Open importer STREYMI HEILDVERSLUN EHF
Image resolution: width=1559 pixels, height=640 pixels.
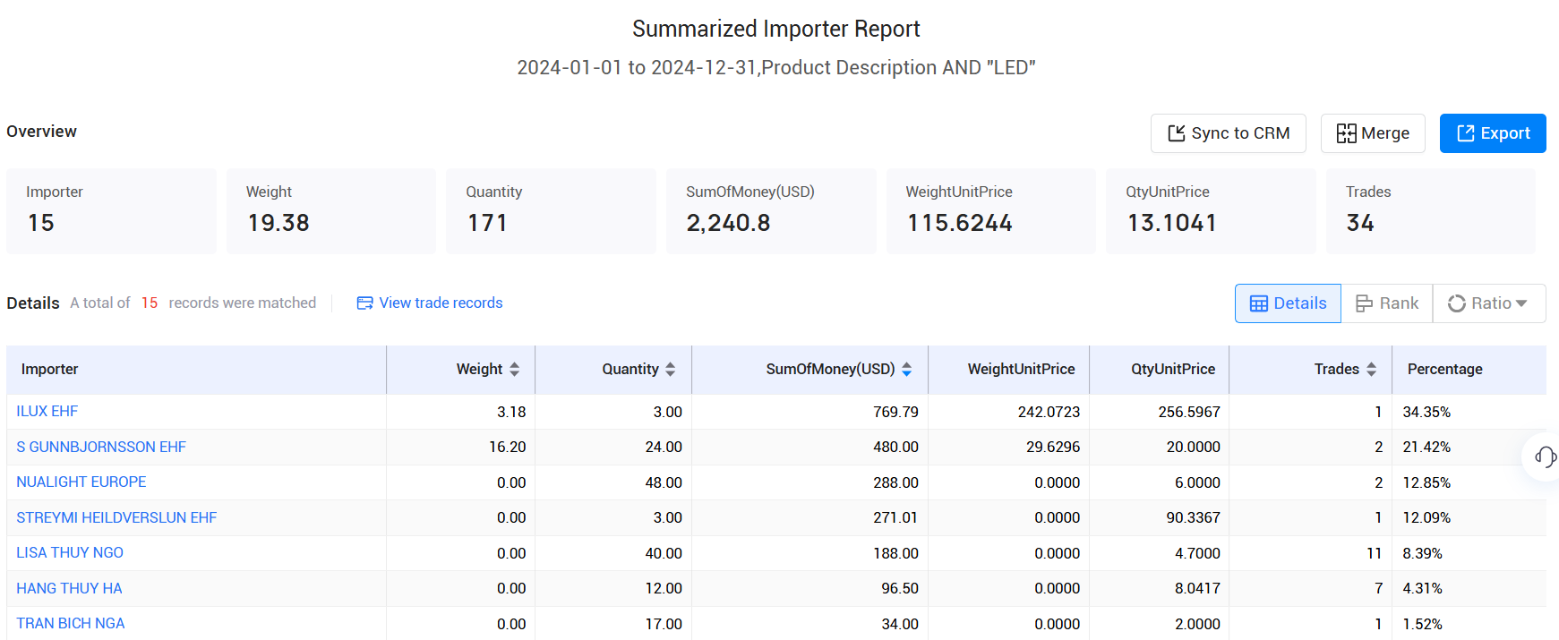click(x=116, y=517)
